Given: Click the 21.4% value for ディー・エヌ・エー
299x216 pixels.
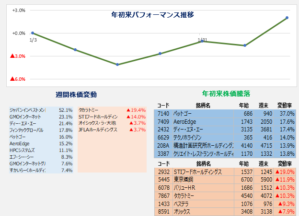Looking at the screenshot, I should pos(66,123).
